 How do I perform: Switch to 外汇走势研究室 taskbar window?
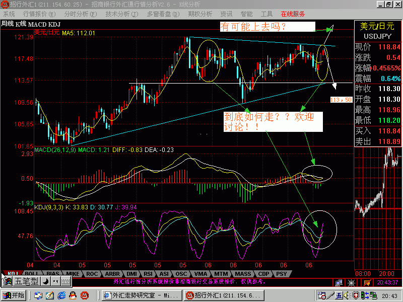pyautogui.click(x=142, y=295)
